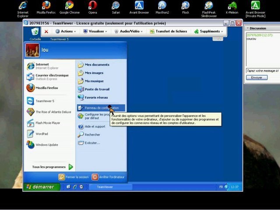The image size is (280, 210).
Task: Launch Opera from the desktop icons
Action: [92, 8]
